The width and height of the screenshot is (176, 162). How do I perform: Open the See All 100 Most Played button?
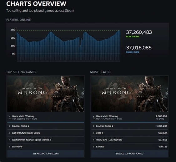pos(129,154)
